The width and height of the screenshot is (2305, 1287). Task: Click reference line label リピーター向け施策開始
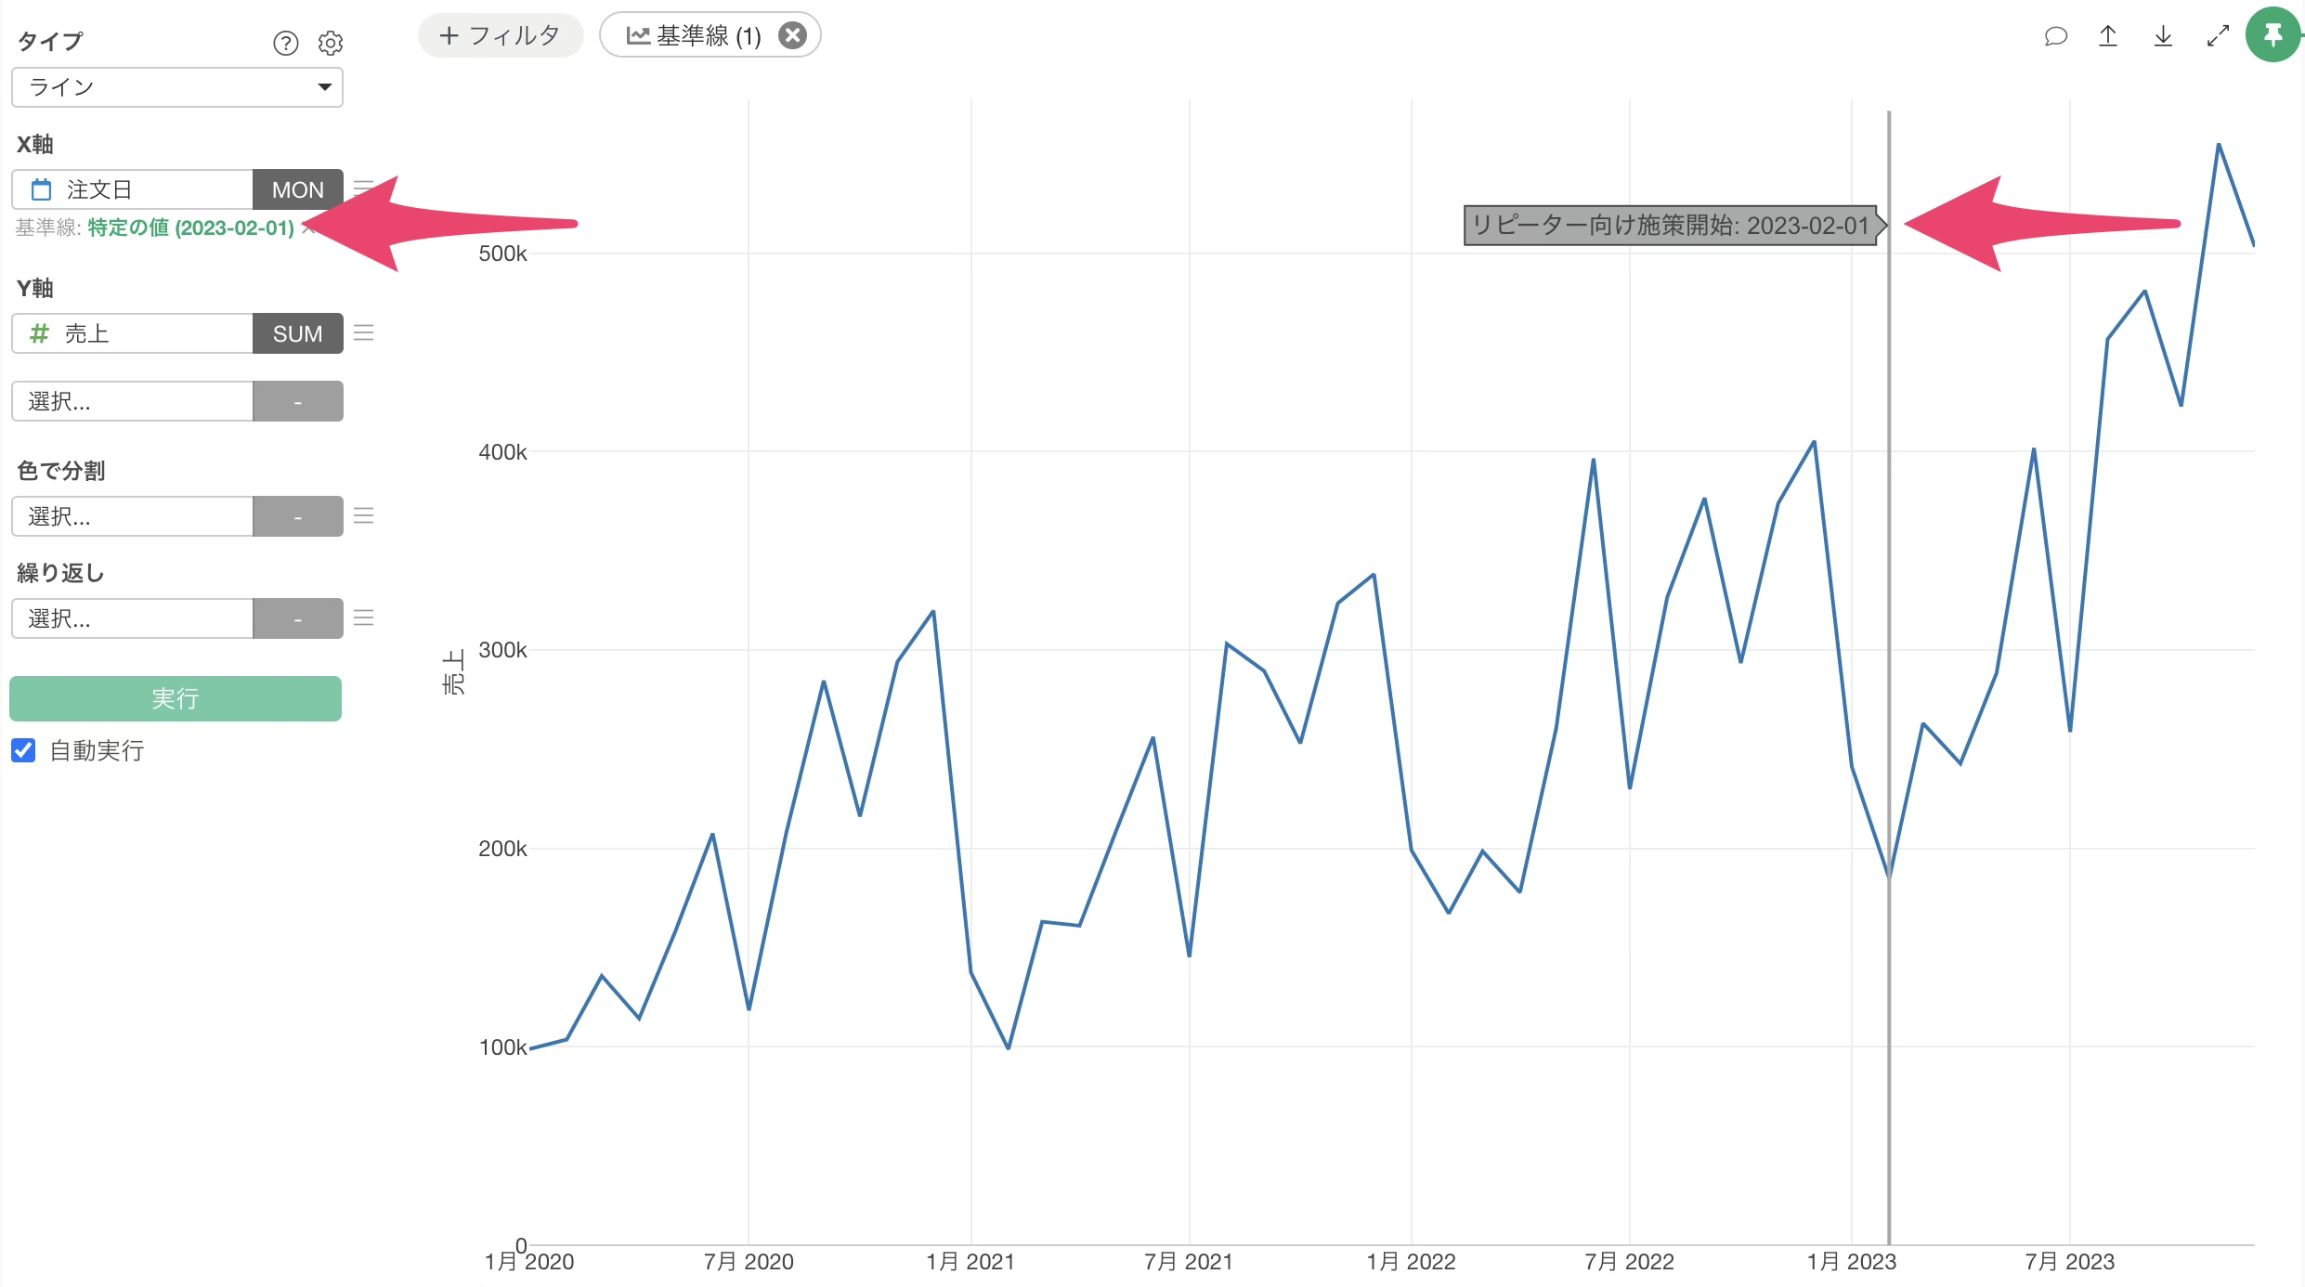[x=1670, y=226]
